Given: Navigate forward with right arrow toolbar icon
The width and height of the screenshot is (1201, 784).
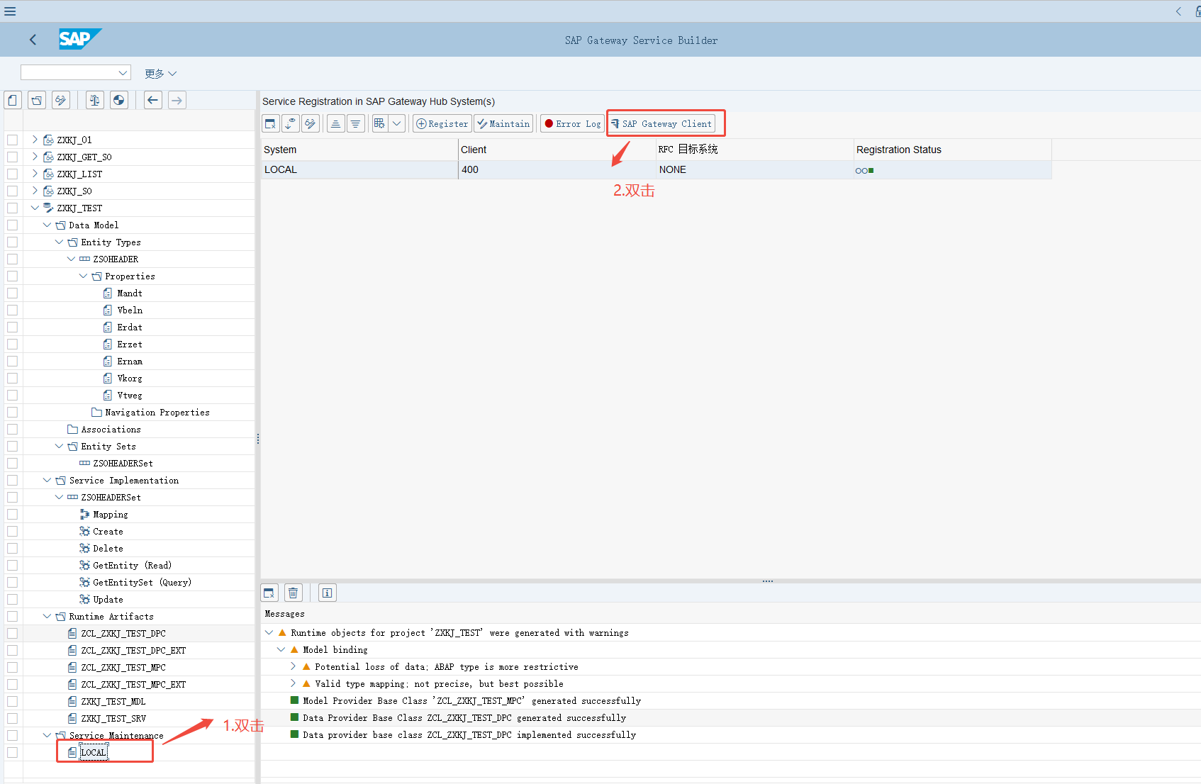Looking at the screenshot, I should point(177,101).
